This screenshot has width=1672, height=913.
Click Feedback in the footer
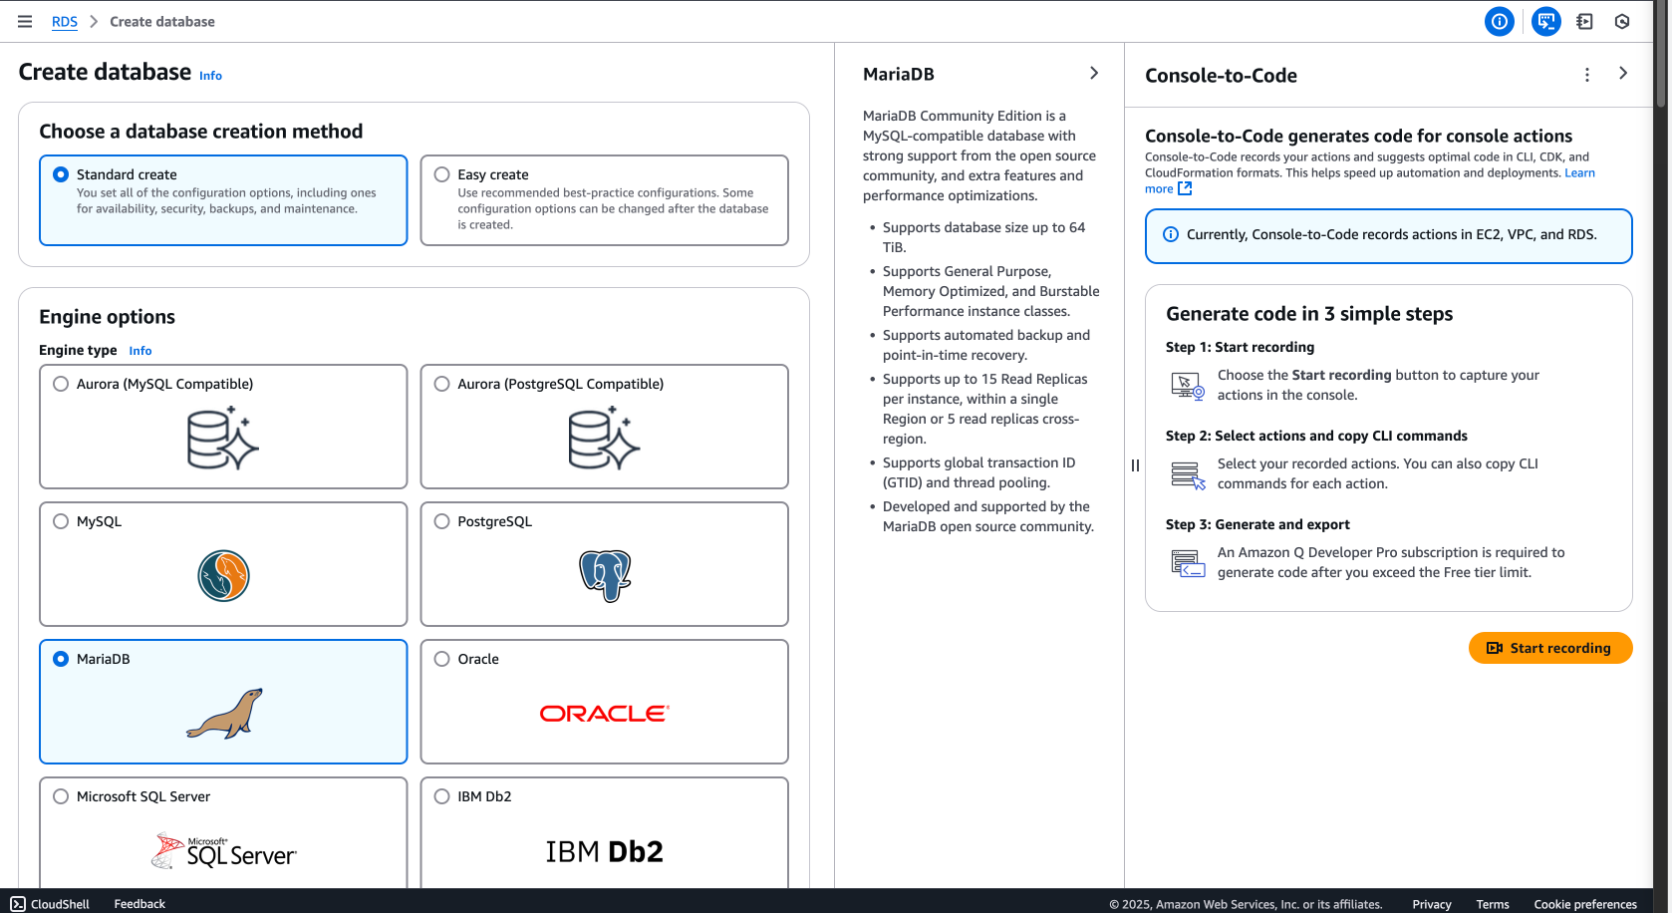point(139,904)
